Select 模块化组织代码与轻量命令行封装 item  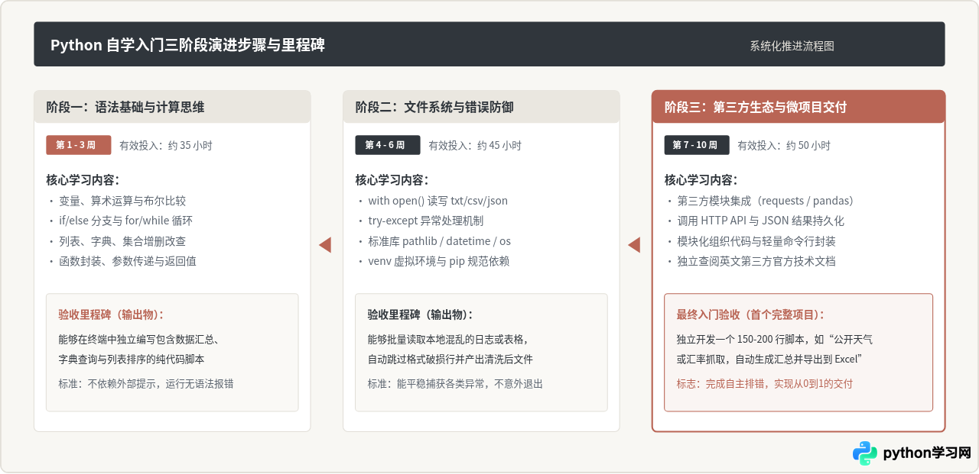coord(756,241)
